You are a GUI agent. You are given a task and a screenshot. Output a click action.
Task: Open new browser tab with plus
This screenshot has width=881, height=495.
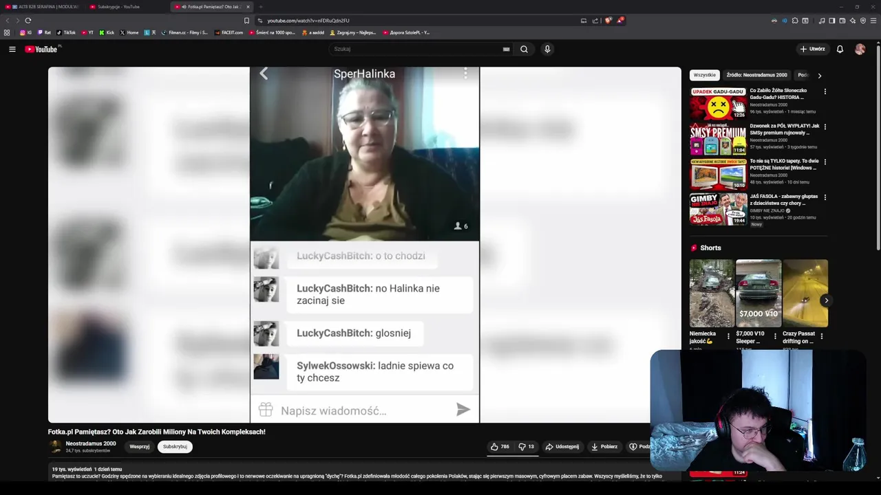click(x=260, y=7)
